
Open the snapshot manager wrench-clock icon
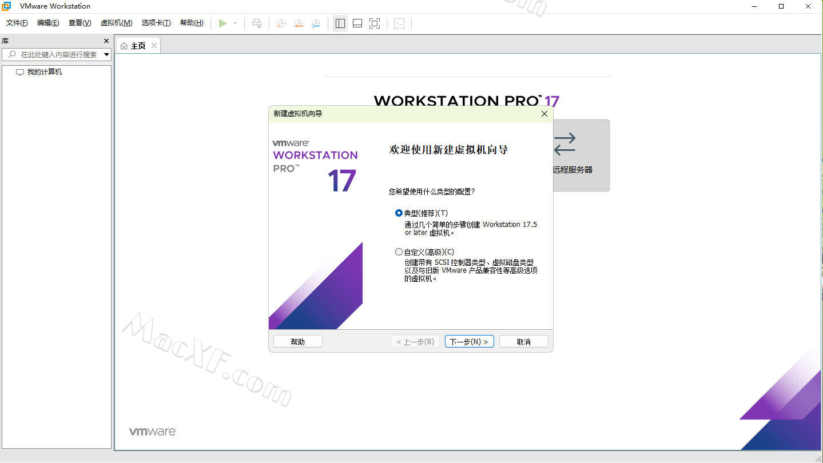point(316,23)
